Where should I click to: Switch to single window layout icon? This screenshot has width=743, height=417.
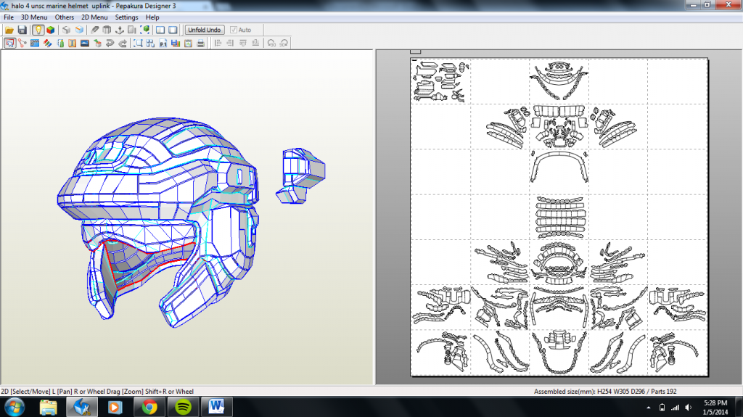pyautogui.click(x=173, y=30)
